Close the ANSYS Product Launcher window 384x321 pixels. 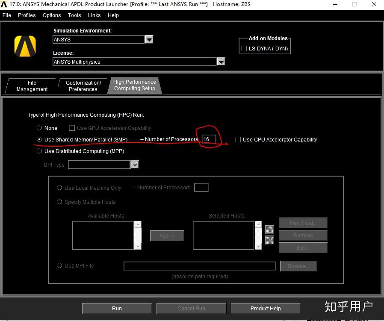[x=374, y=4]
